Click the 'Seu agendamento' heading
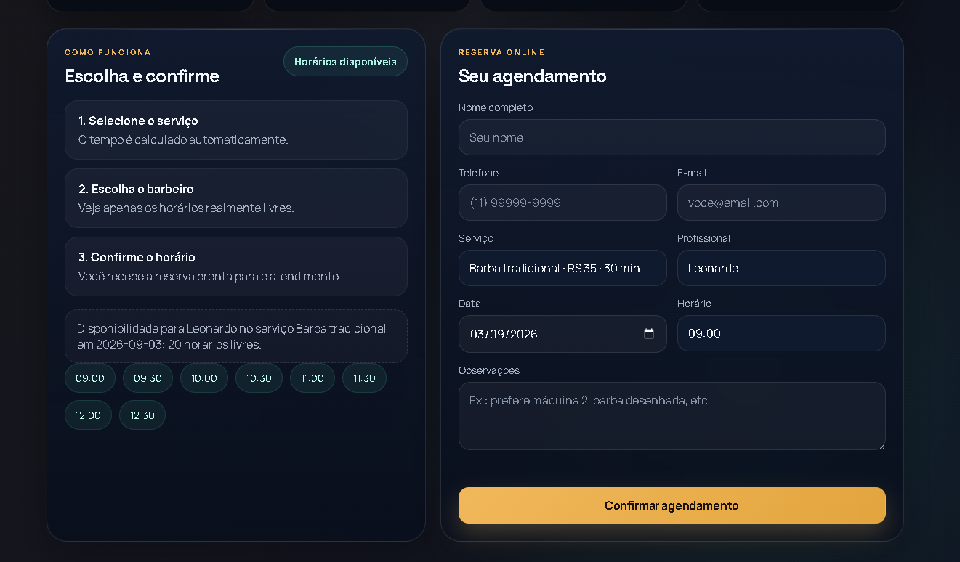960x562 pixels. (533, 76)
